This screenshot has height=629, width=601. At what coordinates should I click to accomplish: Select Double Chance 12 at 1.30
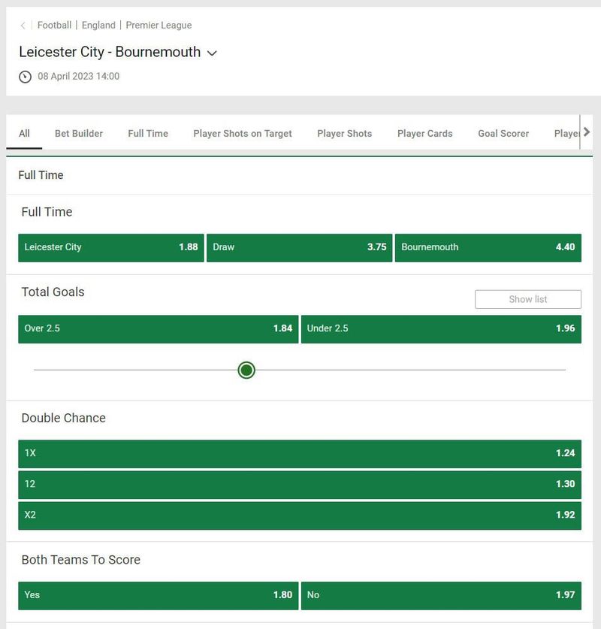click(x=300, y=485)
